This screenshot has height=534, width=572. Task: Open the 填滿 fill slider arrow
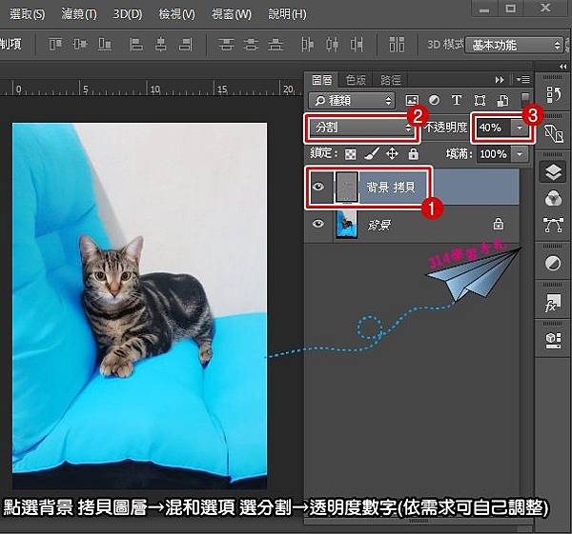click(x=520, y=154)
